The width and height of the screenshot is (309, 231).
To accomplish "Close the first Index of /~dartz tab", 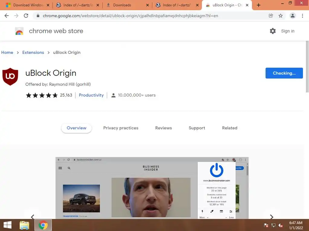I will tap(98, 5).
